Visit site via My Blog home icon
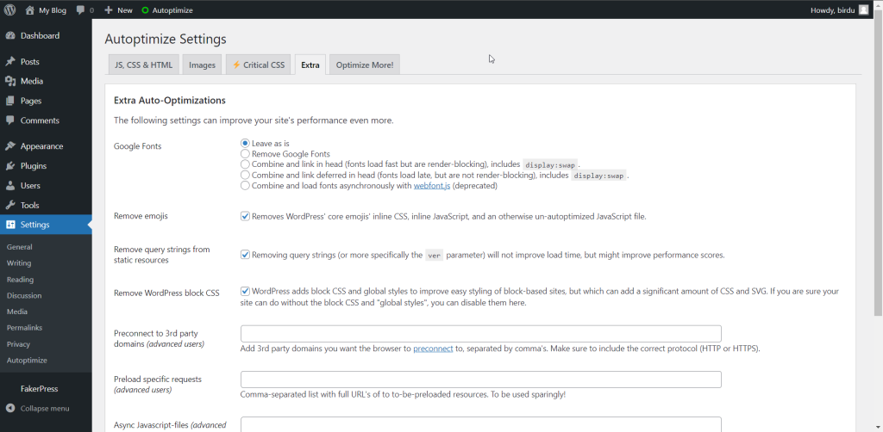This screenshot has width=883, height=432. pos(30,9)
